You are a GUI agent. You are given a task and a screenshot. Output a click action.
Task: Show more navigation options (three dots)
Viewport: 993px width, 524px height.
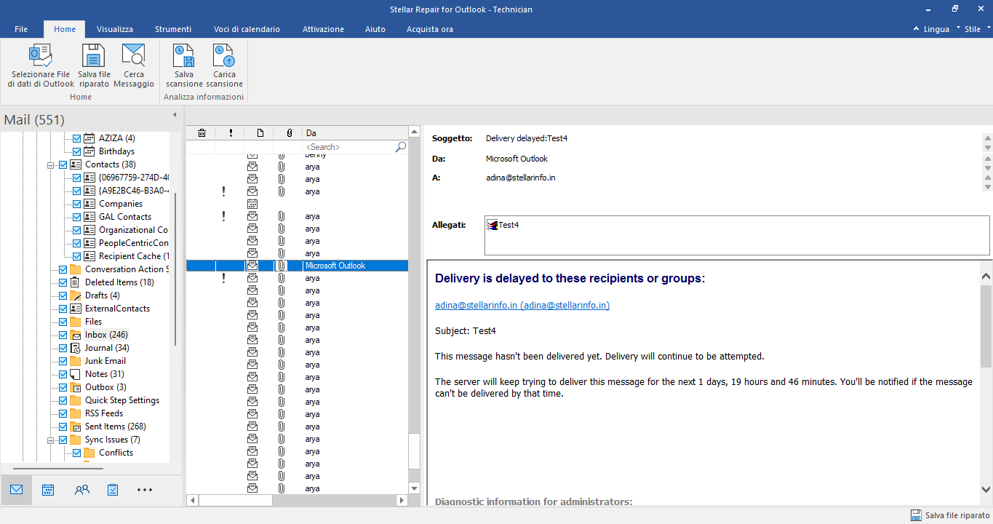(145, 490)
